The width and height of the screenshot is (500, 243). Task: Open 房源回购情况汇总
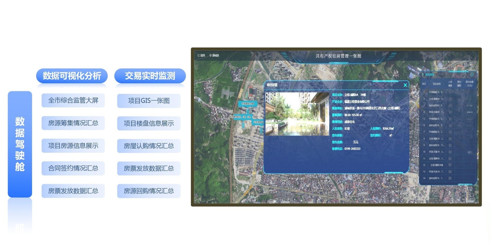click(x=149, y=191)
